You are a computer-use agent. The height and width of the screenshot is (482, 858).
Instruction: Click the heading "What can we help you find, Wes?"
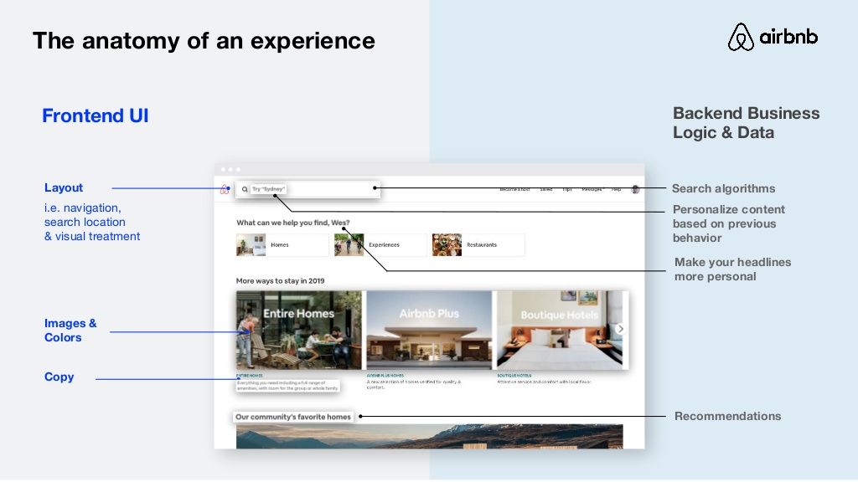pyautogui.click(x=292, y=223)
